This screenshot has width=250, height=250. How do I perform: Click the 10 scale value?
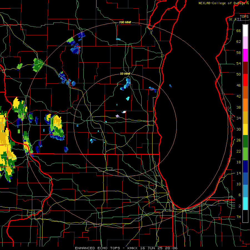tap(239, 184)
